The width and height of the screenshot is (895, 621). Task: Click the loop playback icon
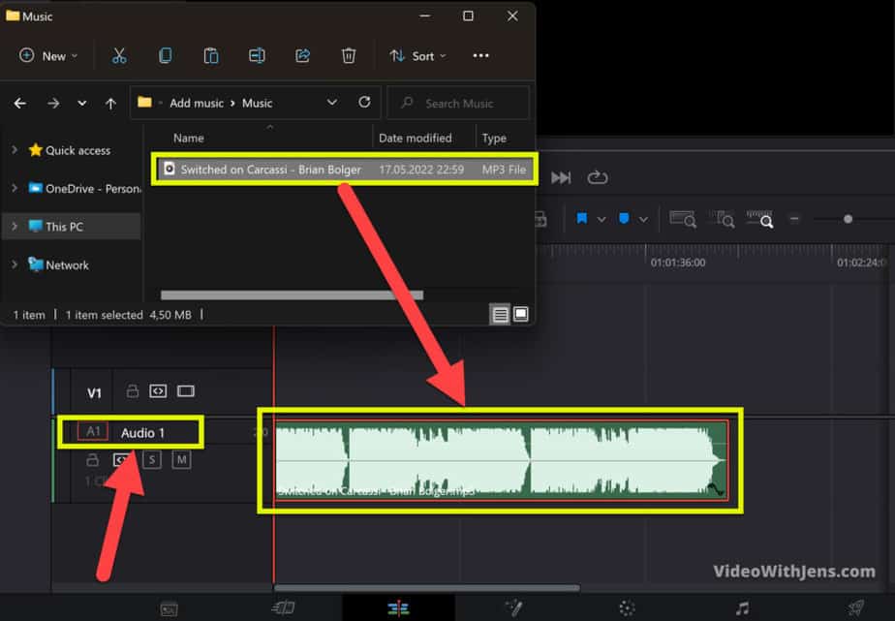click(597, 177)
